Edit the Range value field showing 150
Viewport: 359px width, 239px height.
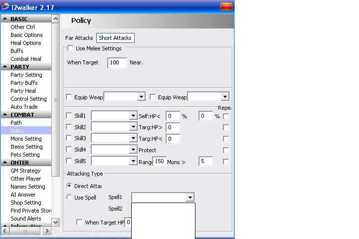(160, 161)
